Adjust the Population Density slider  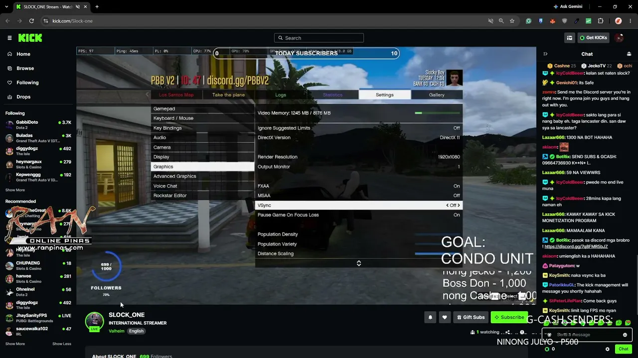pyautogui.click(x=438, y=234)
